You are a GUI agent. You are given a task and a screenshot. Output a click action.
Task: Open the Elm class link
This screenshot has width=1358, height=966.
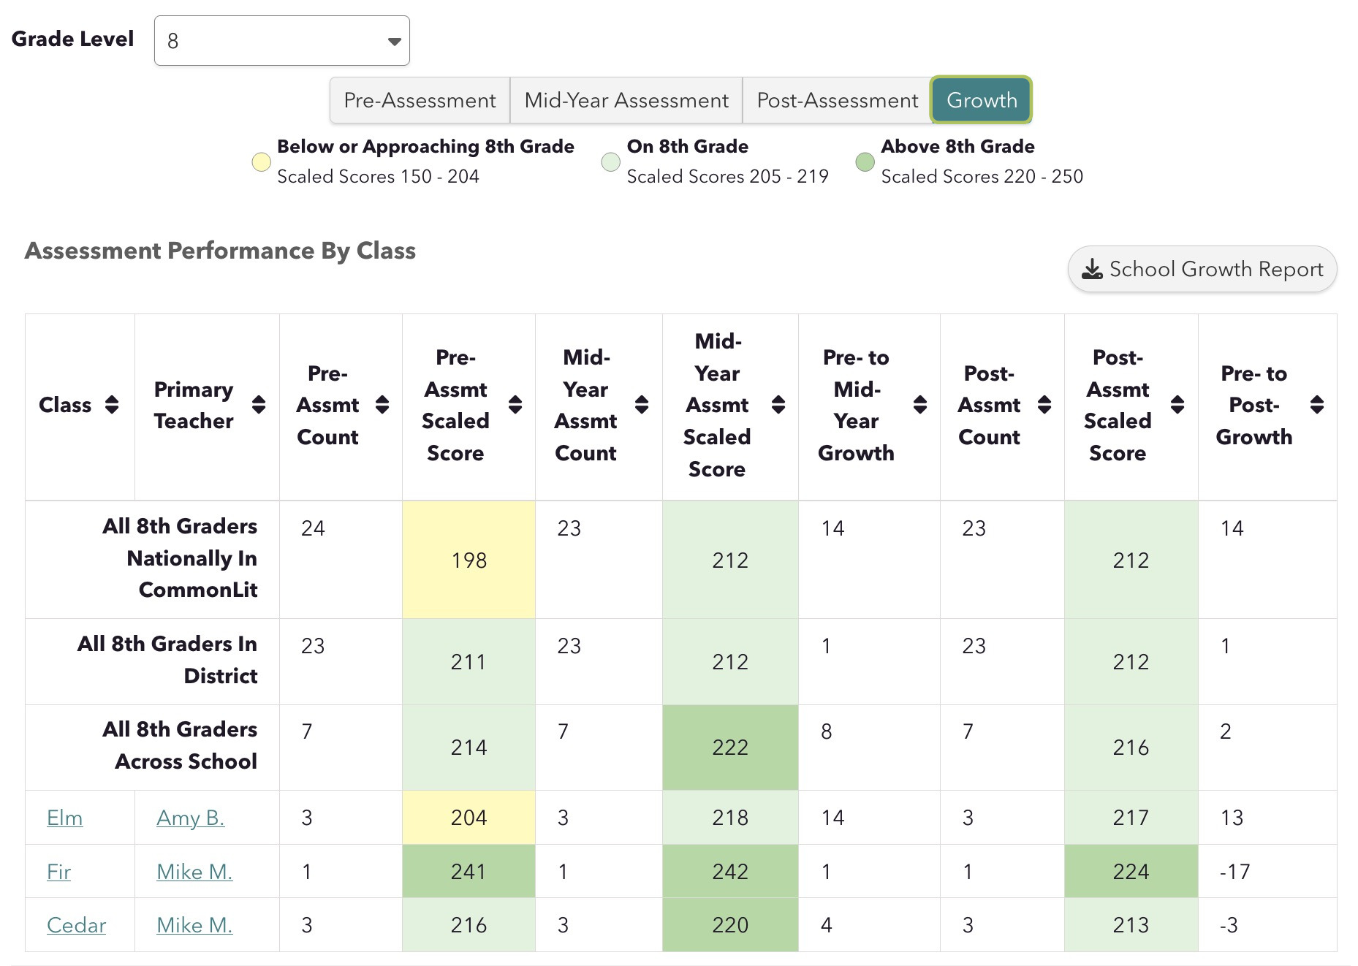click(x=65, y=818)
